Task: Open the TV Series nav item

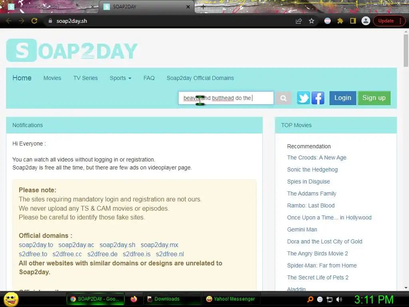Action: pos(85,78)
